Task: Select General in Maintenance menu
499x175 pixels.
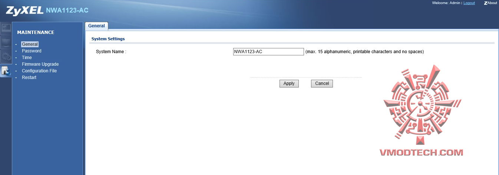Action: (30, 44)
